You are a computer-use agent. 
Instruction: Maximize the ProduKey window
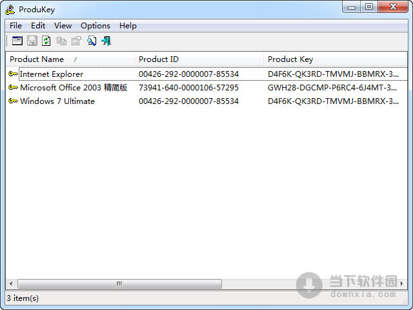pyautogui.click(x=369, y=7)
